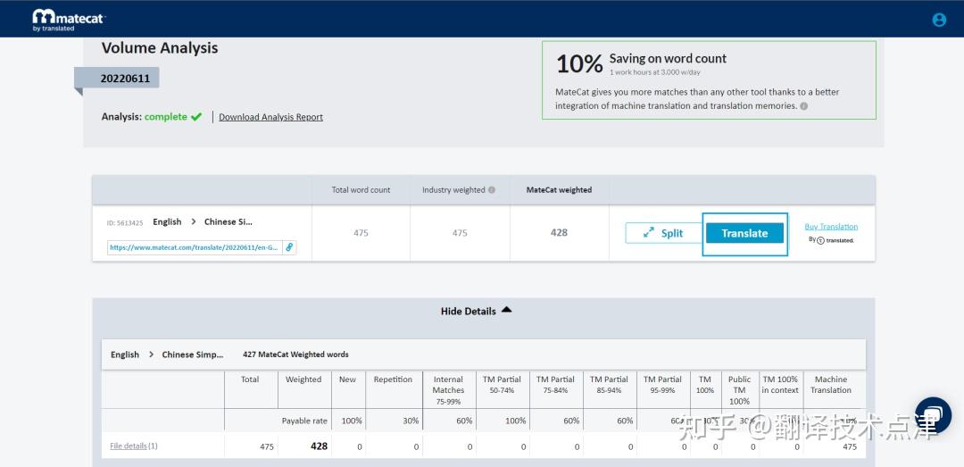Viewport: 964px width, 467px height.
Task: Click info icon in savings box
Action: [x=804, y=106]
